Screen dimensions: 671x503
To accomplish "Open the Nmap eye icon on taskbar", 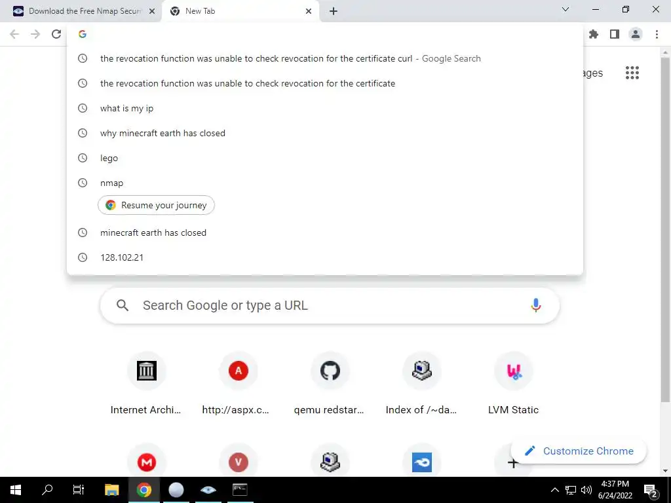I will click(x=208, y=490).
